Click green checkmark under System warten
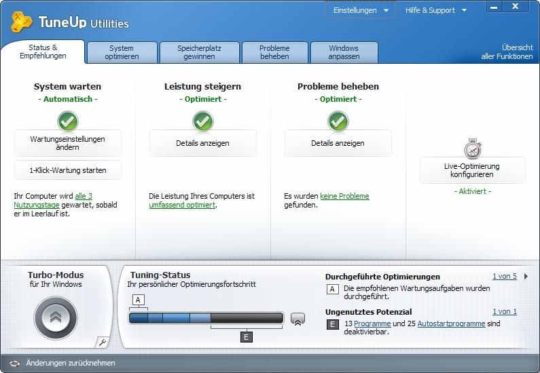The width and height of the screenshot is (540, 373). click(68, 121)
